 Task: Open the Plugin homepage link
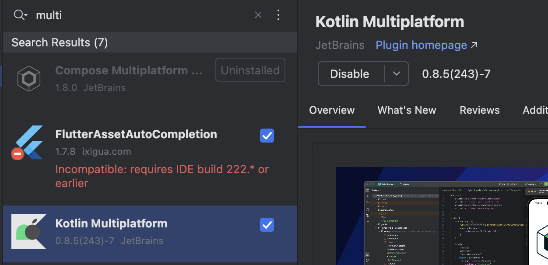[426, 45]
